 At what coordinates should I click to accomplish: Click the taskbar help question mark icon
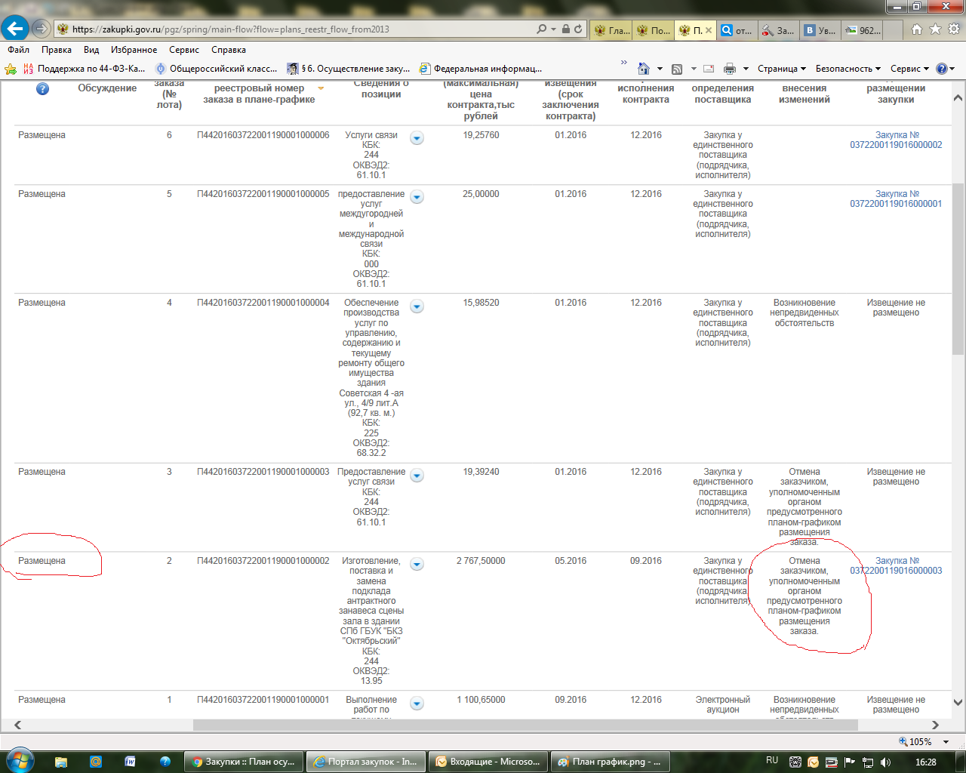tap(165, 762)
